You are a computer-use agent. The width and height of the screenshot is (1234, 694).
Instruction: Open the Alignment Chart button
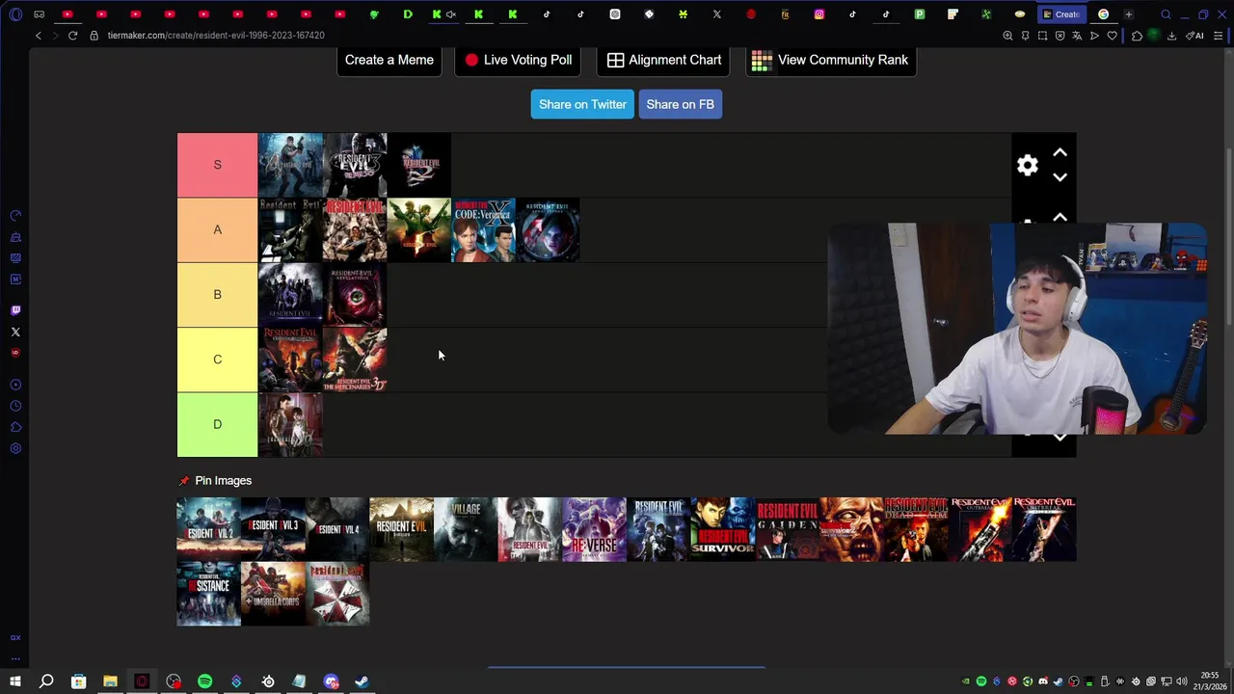click(x=664, y=60)
